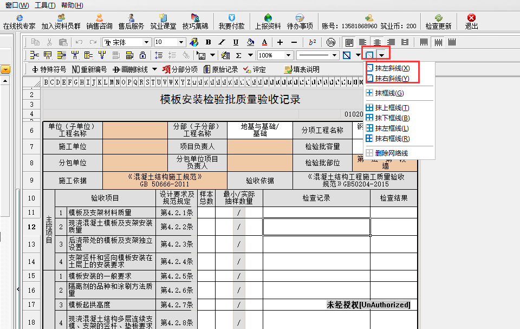Screen dimensions: 520x329
Task: Open 加入资料员群 from the top toolbar
Action: click(x=61, y=22)
